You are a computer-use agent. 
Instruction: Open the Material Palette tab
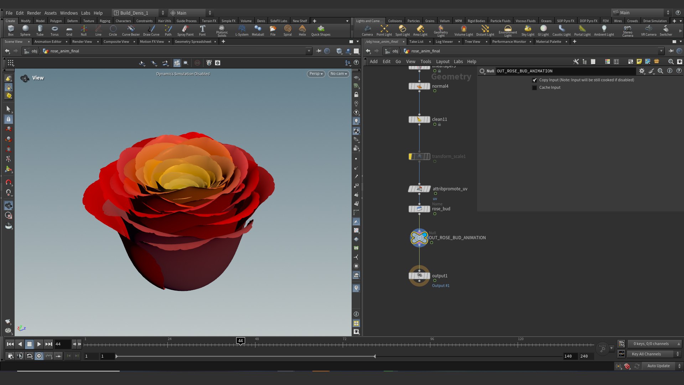coord(548,42)
